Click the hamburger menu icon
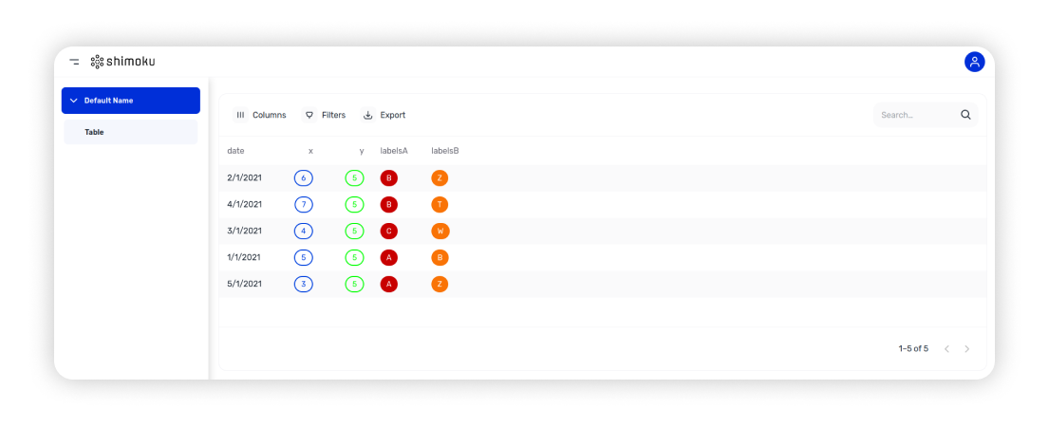1049x427 pixels. click(74, 62)
